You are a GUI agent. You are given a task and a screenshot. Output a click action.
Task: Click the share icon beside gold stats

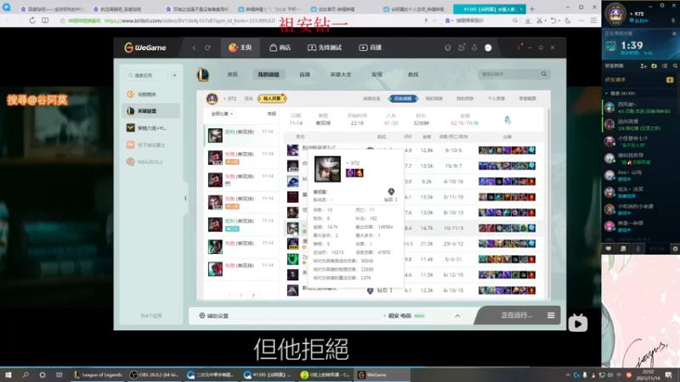click(507, 120)
